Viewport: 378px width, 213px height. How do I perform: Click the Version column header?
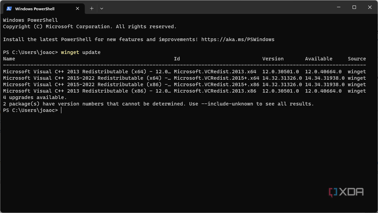[273, 59]
